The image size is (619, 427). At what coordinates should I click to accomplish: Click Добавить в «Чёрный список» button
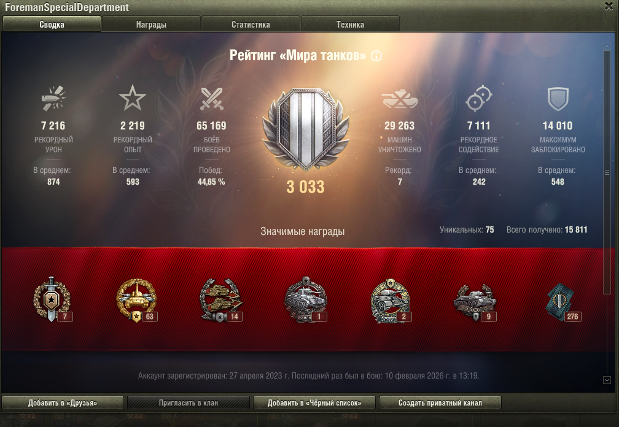pyautogui.click(x=314, y=402)
